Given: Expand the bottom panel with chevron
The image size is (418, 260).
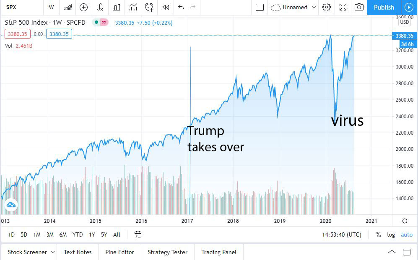Looking at the screenshot, I should (x=392, y=252).
